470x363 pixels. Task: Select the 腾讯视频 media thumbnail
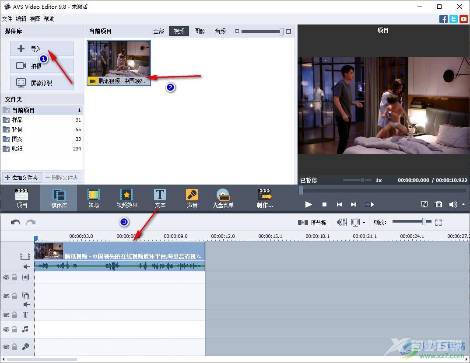click(119, 63)
